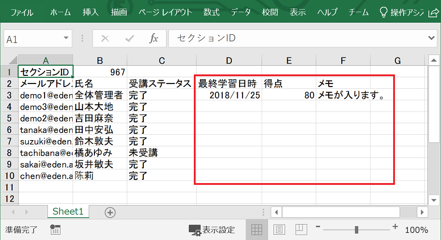Open the 校閲 ribbon tab
Image resolution: width=441 pixels, height=240 pixels.
click(270, 13)
